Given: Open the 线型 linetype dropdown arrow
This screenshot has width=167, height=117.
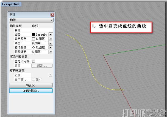Looking at the screenshot, I should (x=51, y=43).
